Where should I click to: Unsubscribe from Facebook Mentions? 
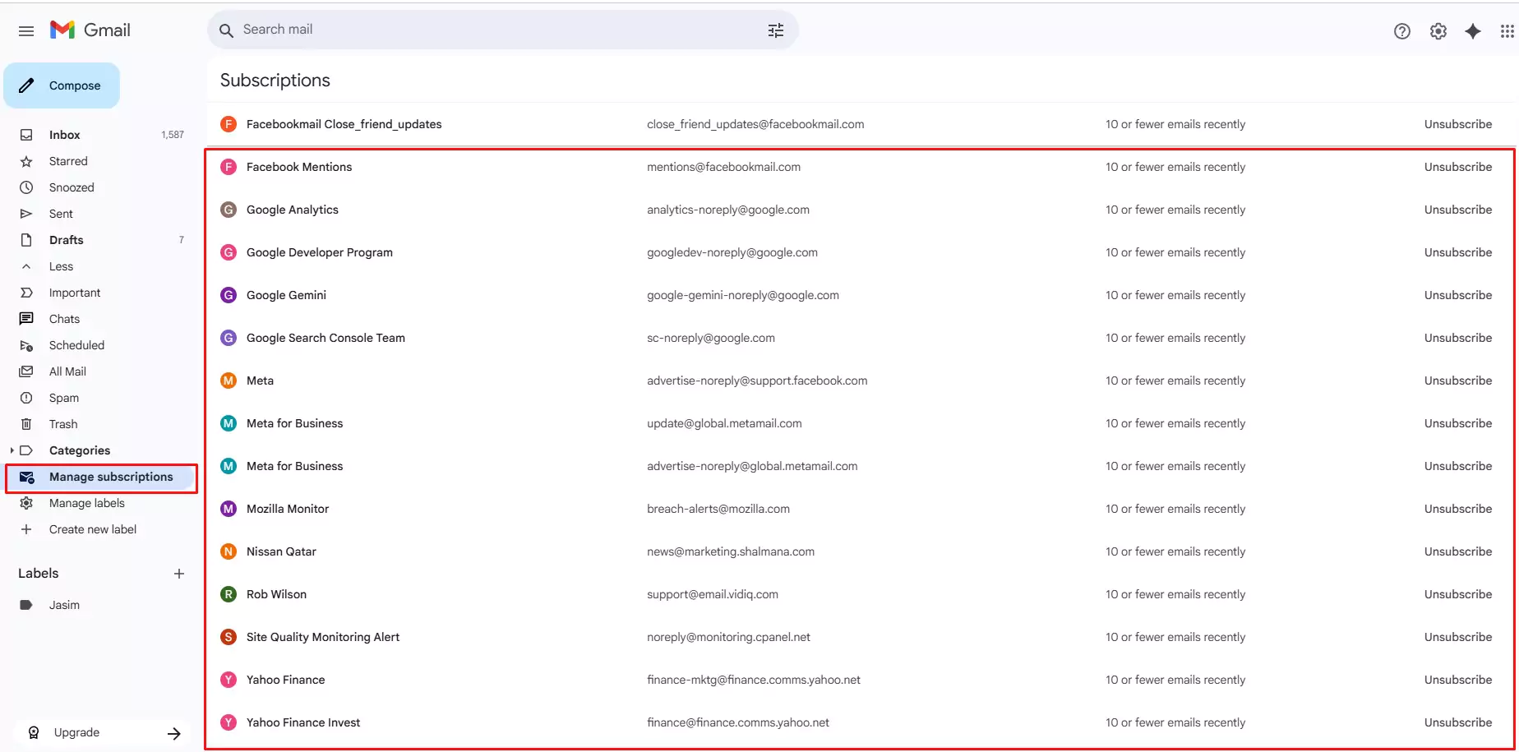[x=1458, y=167]
